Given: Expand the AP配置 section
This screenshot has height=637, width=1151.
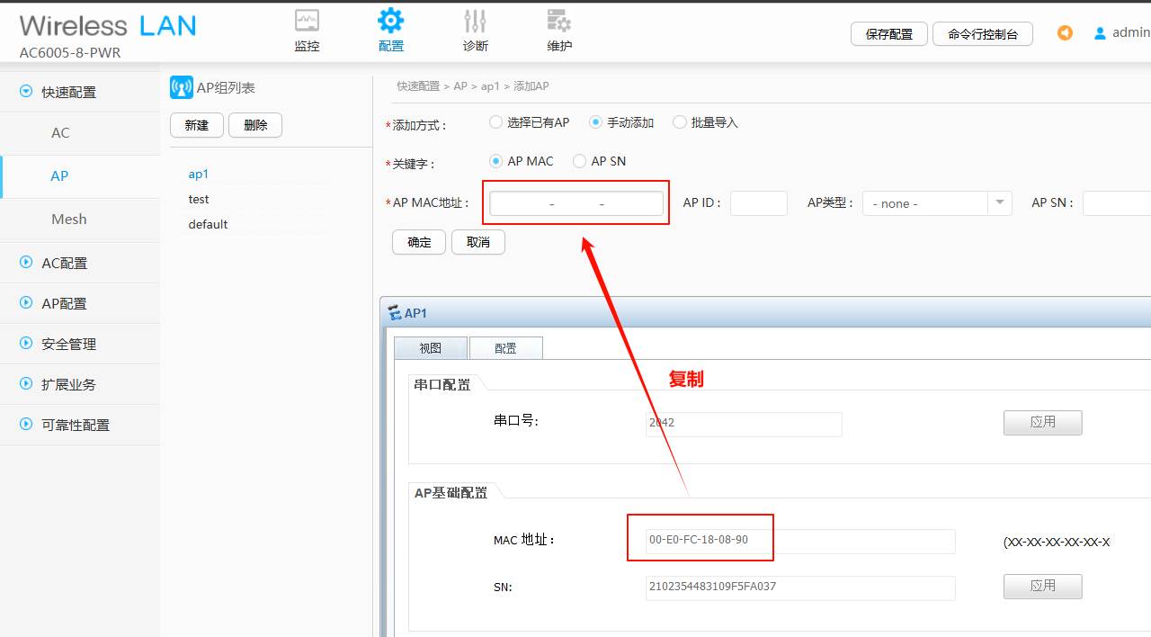Looking at the screenshot, I should coord(25,303).
